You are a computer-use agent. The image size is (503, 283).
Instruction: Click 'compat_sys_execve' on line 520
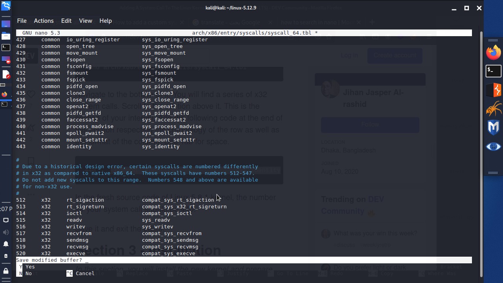[x=169, y=254]
